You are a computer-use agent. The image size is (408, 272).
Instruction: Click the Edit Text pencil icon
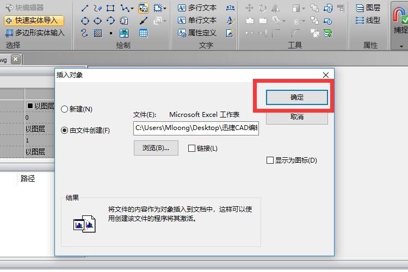point(230,33)
